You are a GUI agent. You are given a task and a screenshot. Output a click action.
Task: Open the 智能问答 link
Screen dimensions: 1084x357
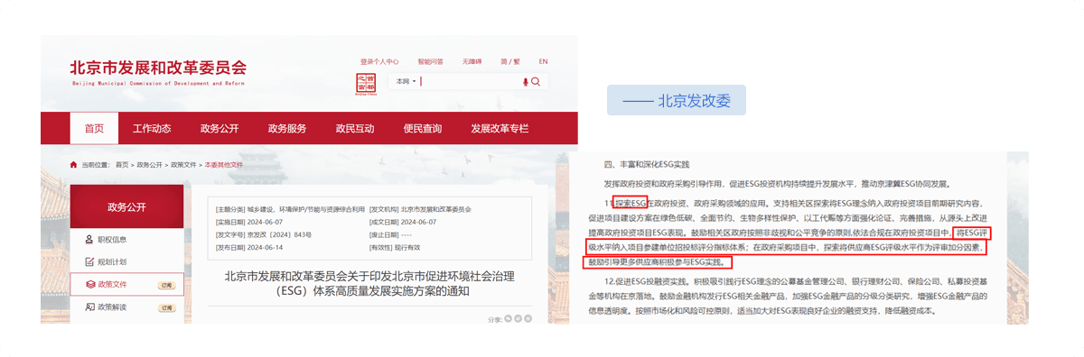point(431,61)
